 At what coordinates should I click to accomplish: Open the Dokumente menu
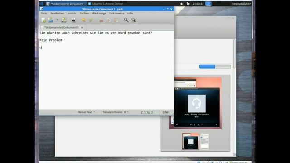click(x=116, y=13)
